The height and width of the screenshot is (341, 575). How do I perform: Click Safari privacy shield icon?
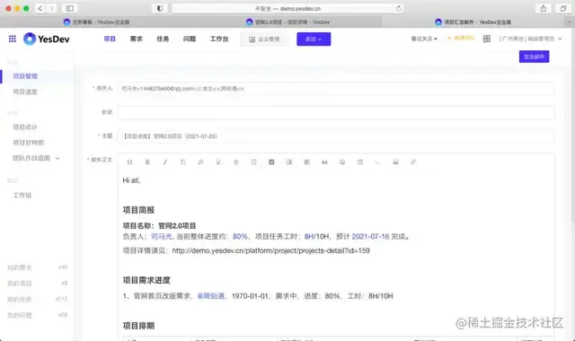point(160,8)
